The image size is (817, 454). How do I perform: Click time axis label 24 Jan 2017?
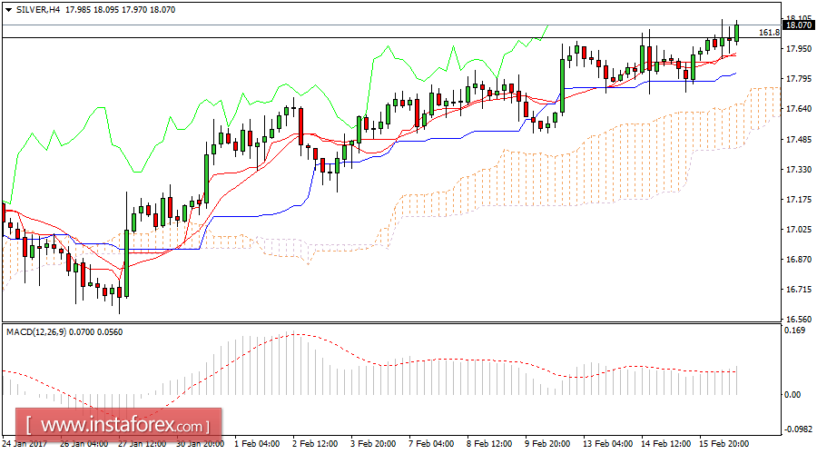pos(25,444)
